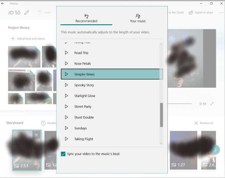The height and width of the screenshot is (178, 225).
Task: Preview Stunt Double with its play icon
Action: (x=66, y=117)
